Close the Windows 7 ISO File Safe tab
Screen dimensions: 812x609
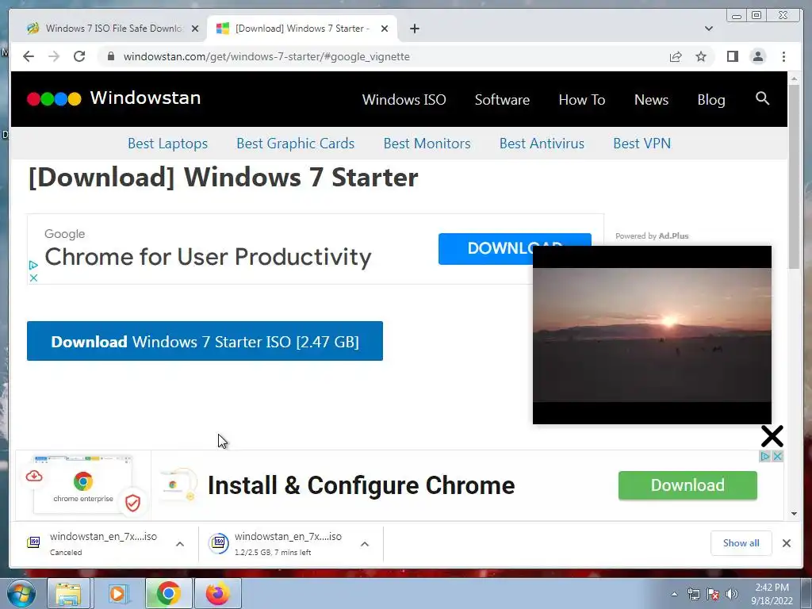195,29
